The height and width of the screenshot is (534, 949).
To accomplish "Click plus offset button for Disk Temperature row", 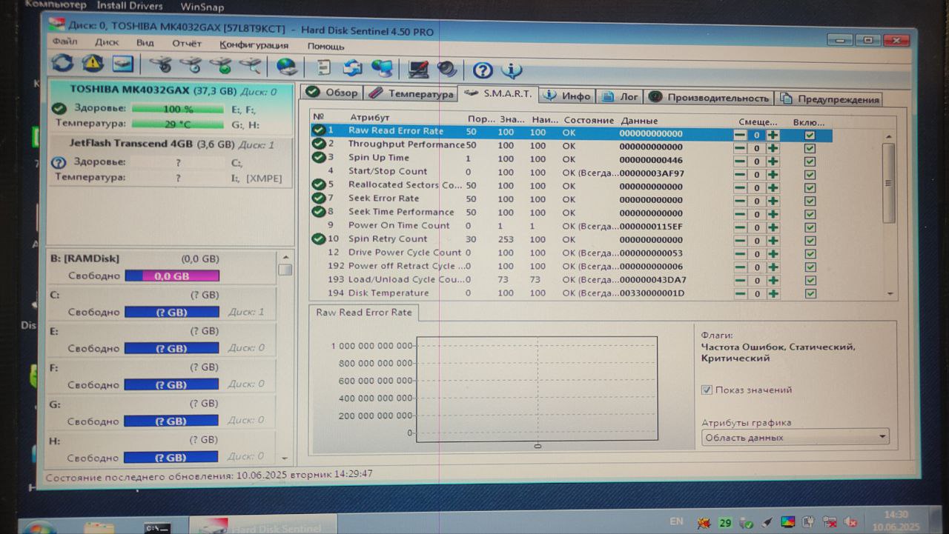I will (773, 294).
